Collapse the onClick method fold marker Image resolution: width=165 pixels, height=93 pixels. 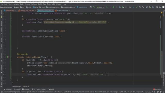coord(11,57)
